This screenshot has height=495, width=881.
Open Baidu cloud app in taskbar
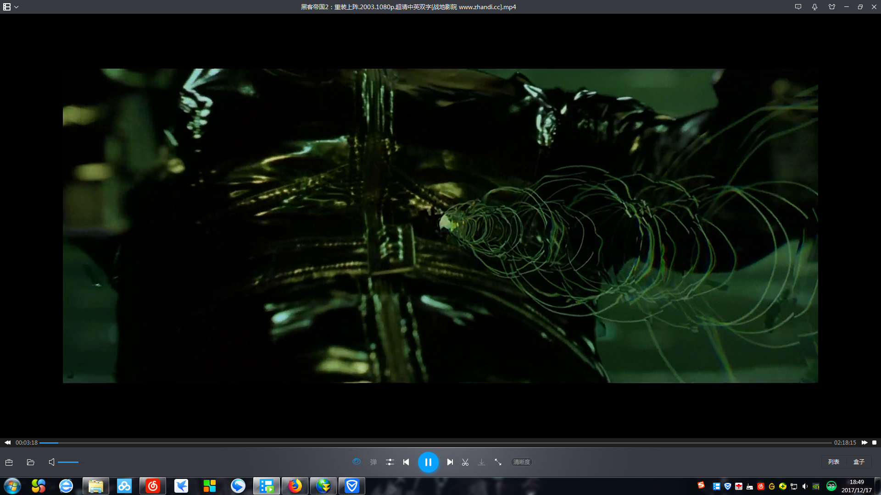[124, 486]
